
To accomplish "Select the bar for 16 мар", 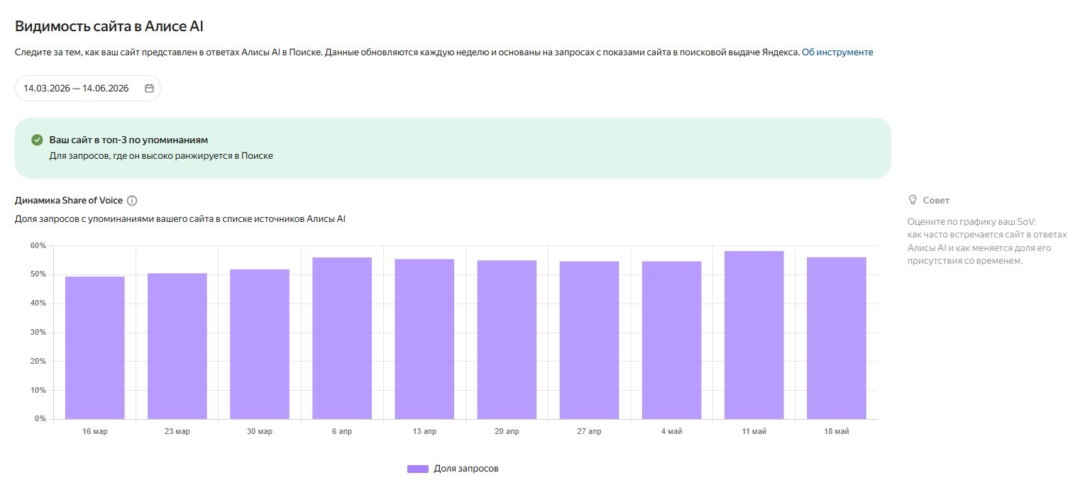I will tap(95, 347).
